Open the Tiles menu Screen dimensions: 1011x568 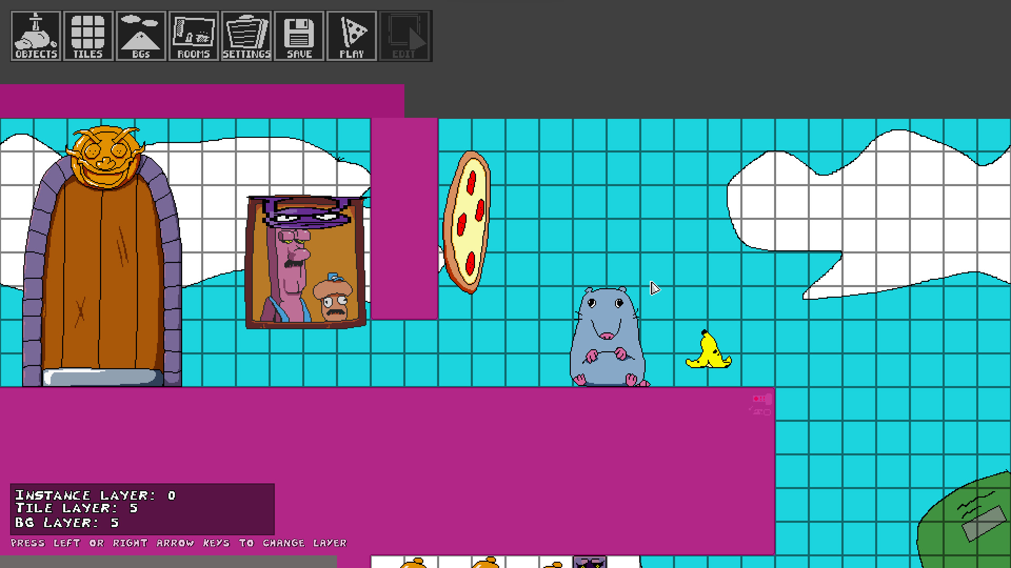[88, 36]
